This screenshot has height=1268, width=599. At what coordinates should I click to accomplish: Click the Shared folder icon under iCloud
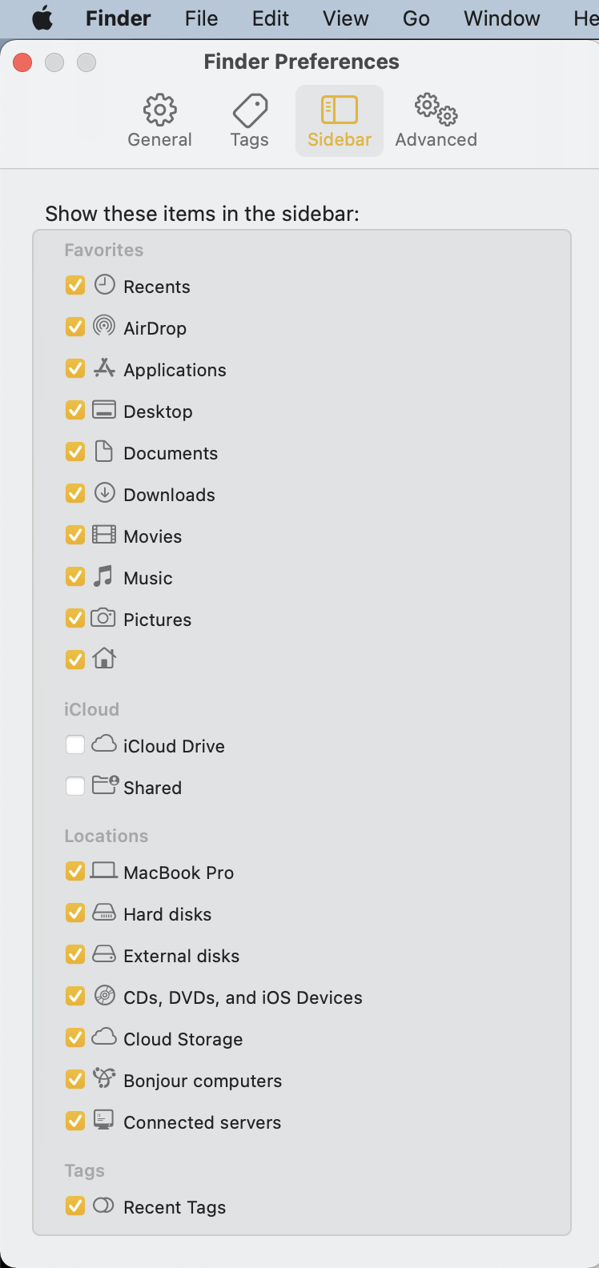tap(105, 785)
